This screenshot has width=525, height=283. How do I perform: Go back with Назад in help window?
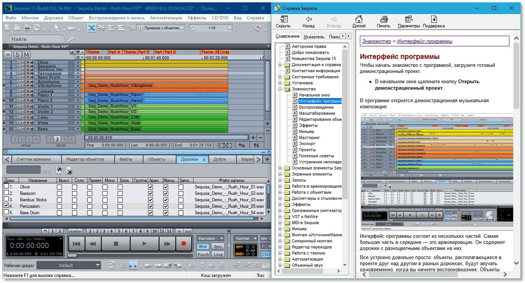(x=309, y=22)
